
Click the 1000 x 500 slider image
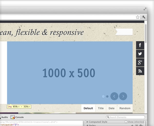pos(70,72)
